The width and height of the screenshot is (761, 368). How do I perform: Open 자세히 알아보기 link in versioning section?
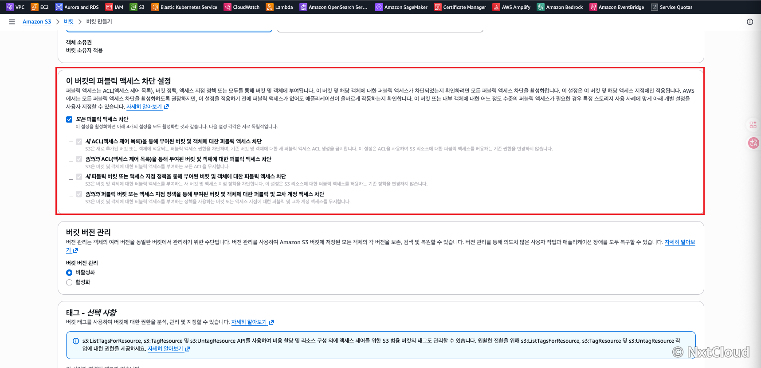680,242
